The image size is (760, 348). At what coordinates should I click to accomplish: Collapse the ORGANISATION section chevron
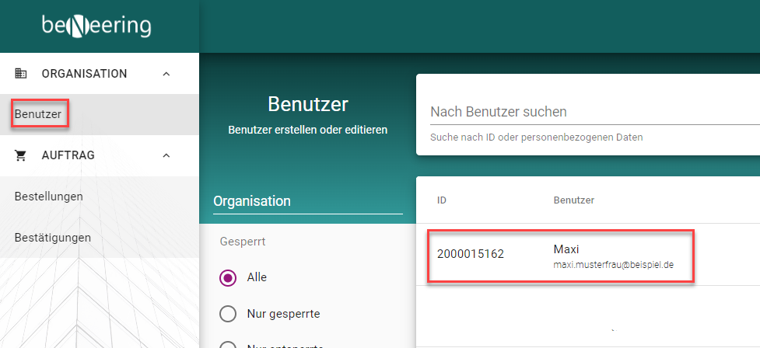[x=166, y=74]
